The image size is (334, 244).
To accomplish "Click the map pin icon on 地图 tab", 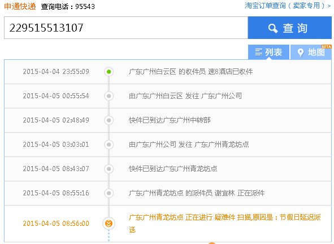I will [x=300, y=53].
